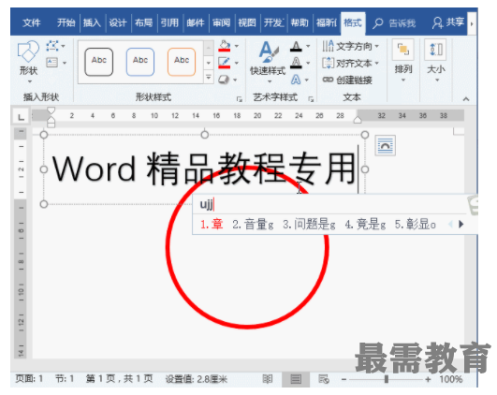Expand the shape styles gallery More arrow

[209, 77]
